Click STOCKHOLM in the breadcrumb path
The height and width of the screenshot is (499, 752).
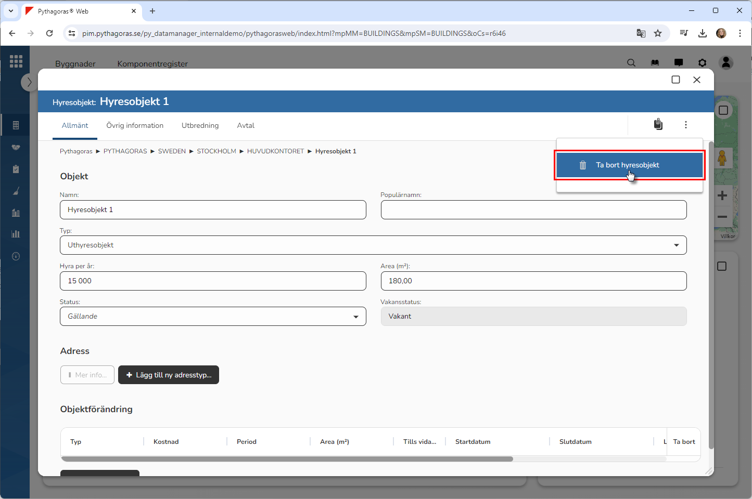tap(216, 151)
